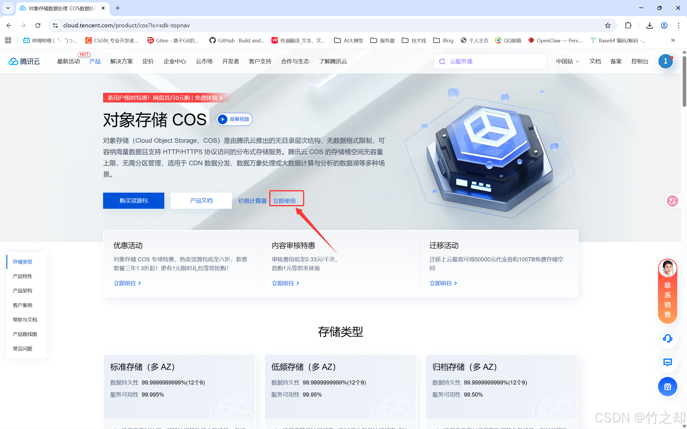Click 立即前往 under 优惠活动

pos(127,283)
